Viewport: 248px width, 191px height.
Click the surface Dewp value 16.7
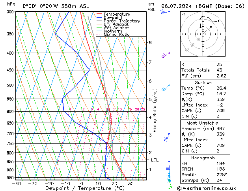(x=221, y=94)
